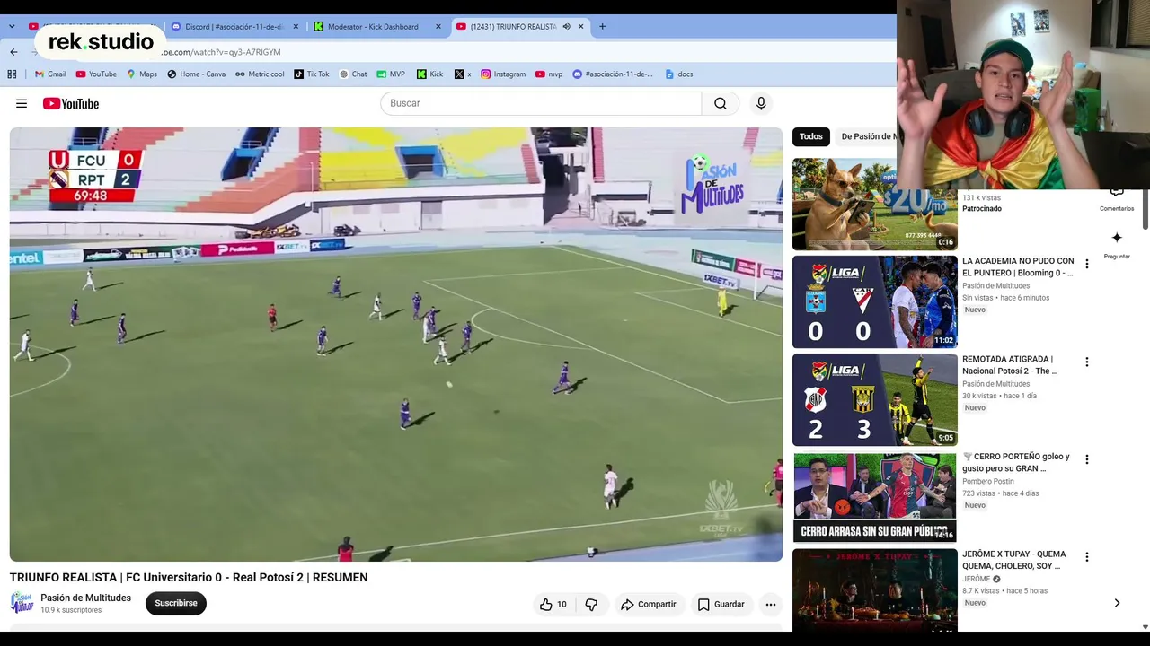Open the YouTube bookmark in bookmarks bar
This screenshot has height=646, width=1150.
(x=96, y=74)
